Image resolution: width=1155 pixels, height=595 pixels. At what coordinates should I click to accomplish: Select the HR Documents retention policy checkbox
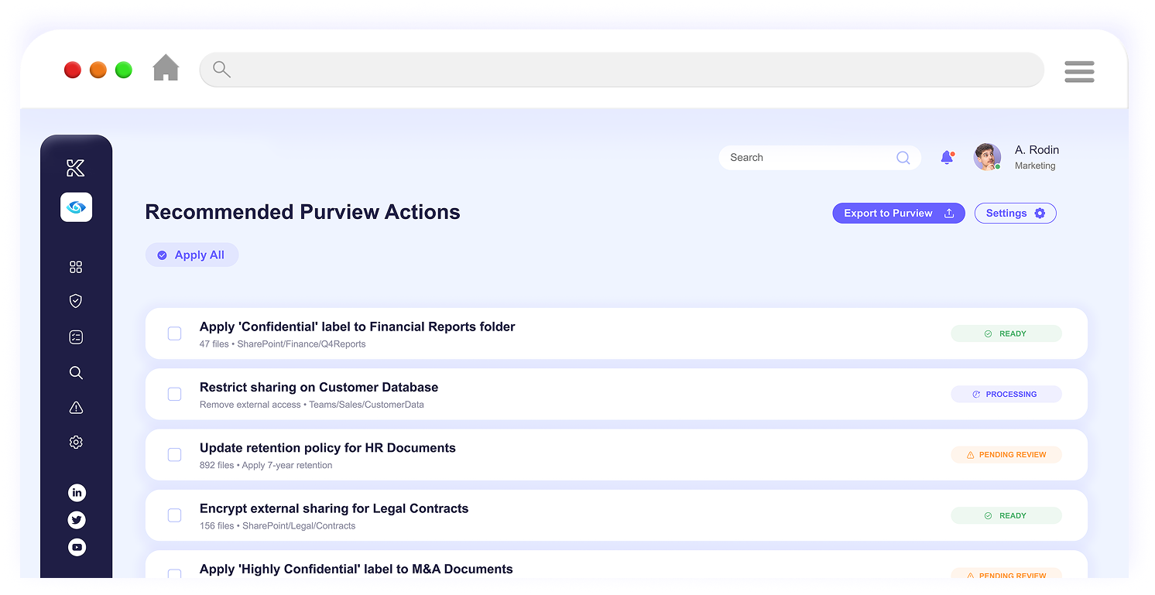point(175,455)
